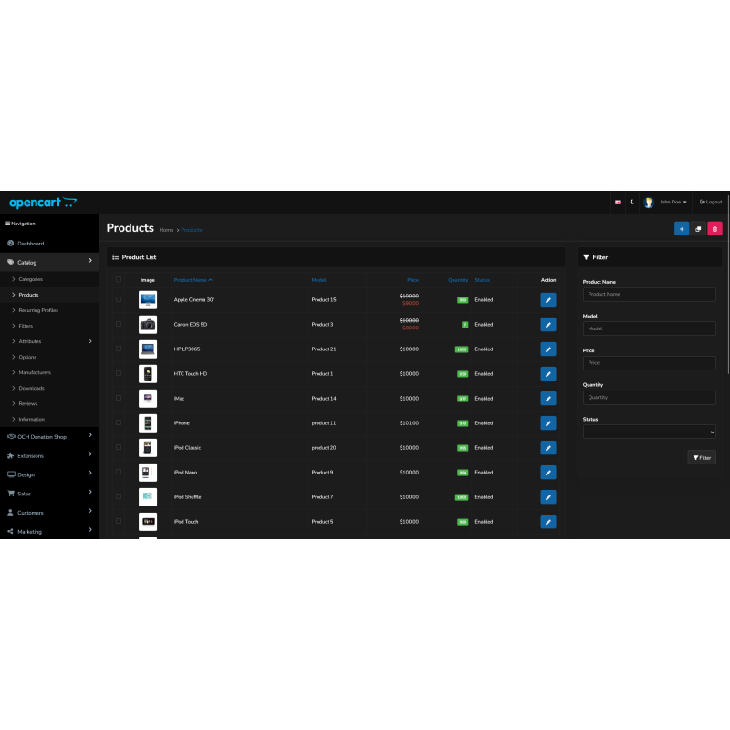This screenshot has width=730, height=730.
Task: Open Extensions via the puzzle piece icon
Action: coord(13,455)
